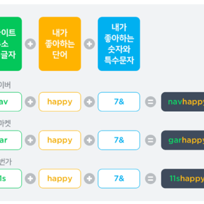The width and height of the screenshot is (204, 204).
Task: Click the dark '11shappy' result box
Action: 183,178
